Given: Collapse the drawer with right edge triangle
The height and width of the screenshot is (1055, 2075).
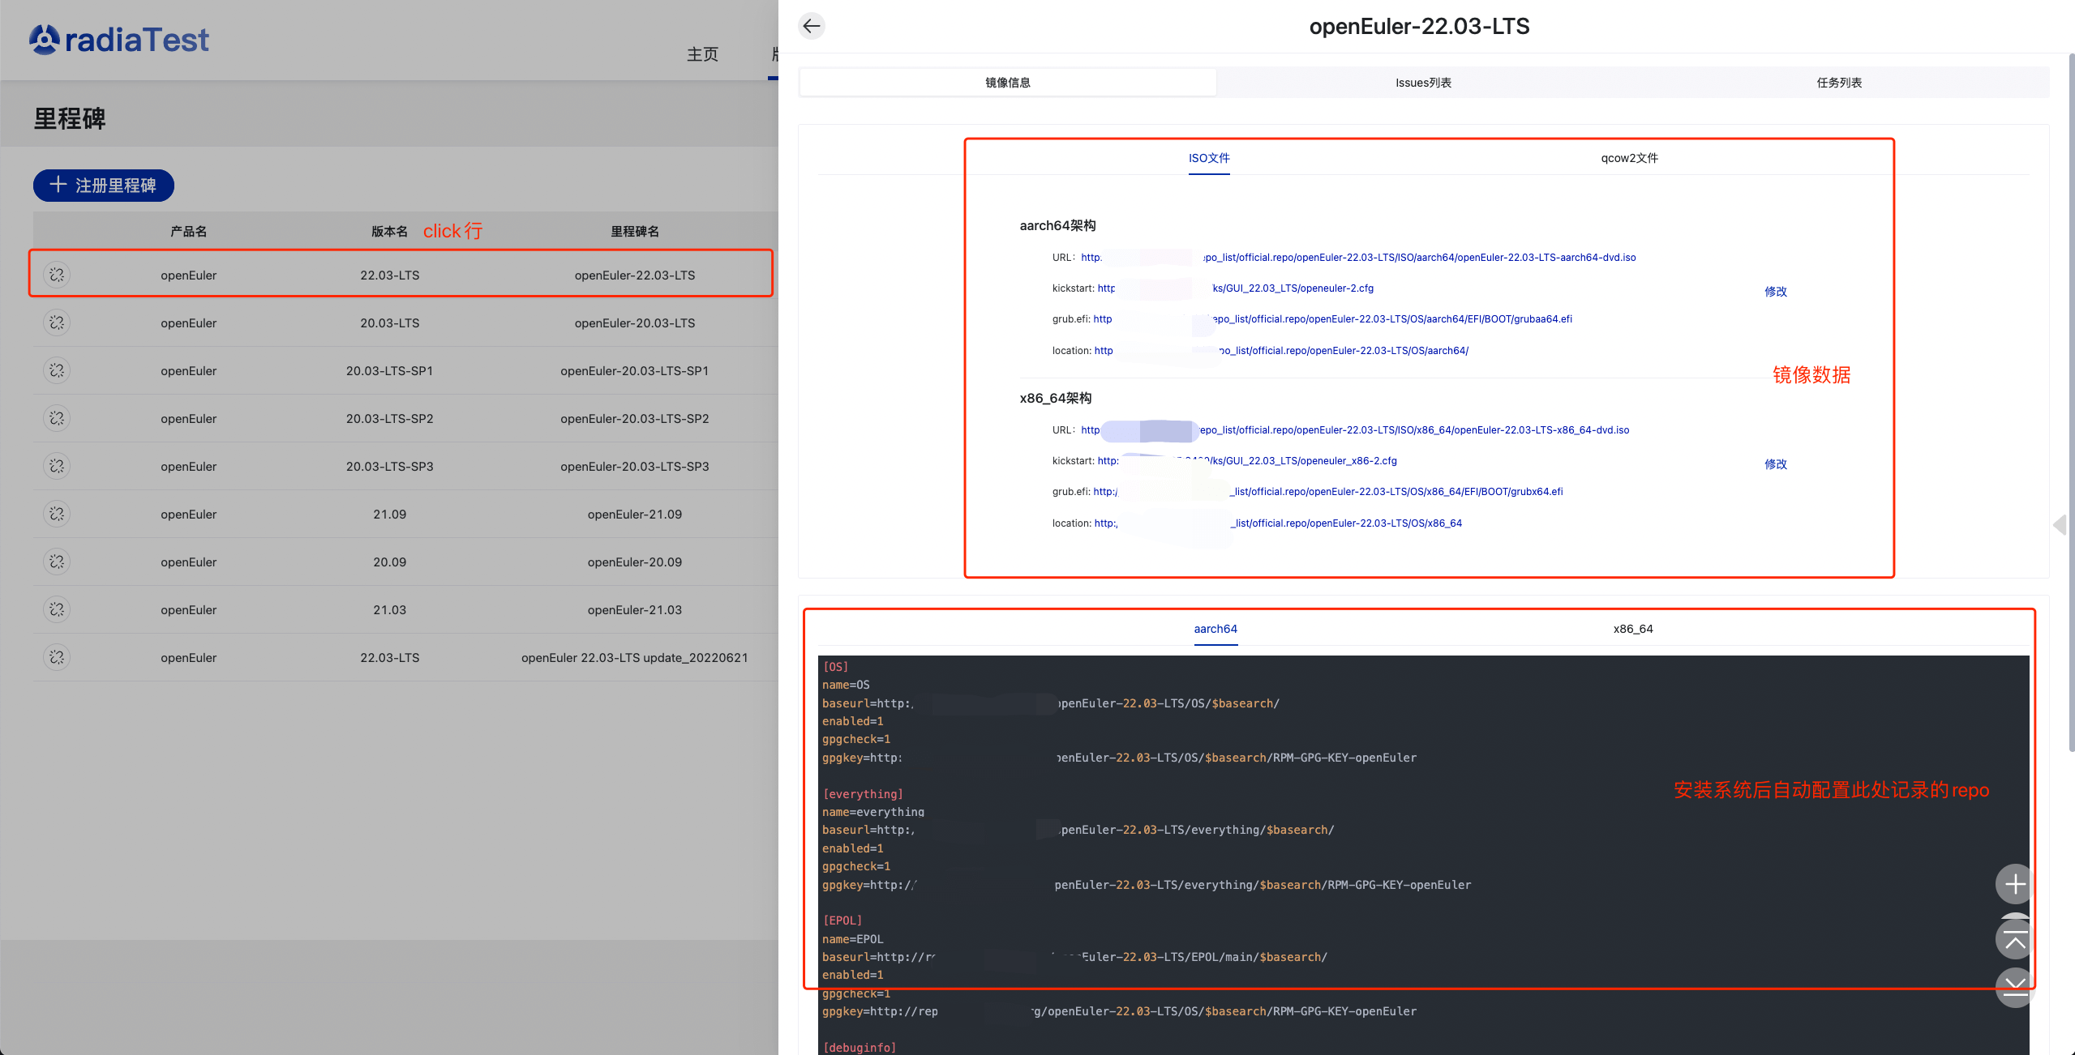Looking at the screenshot, I should tap(2060, 525).
